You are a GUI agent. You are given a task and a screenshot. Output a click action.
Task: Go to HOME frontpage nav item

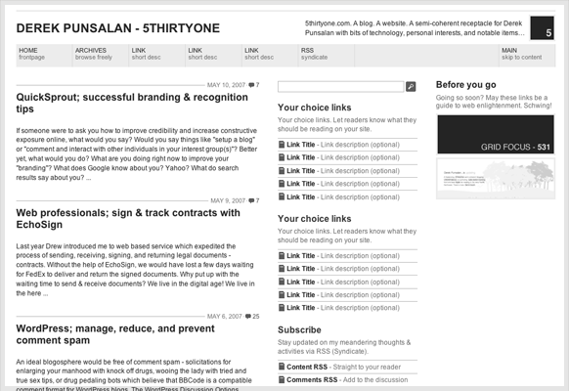[44, 56]
